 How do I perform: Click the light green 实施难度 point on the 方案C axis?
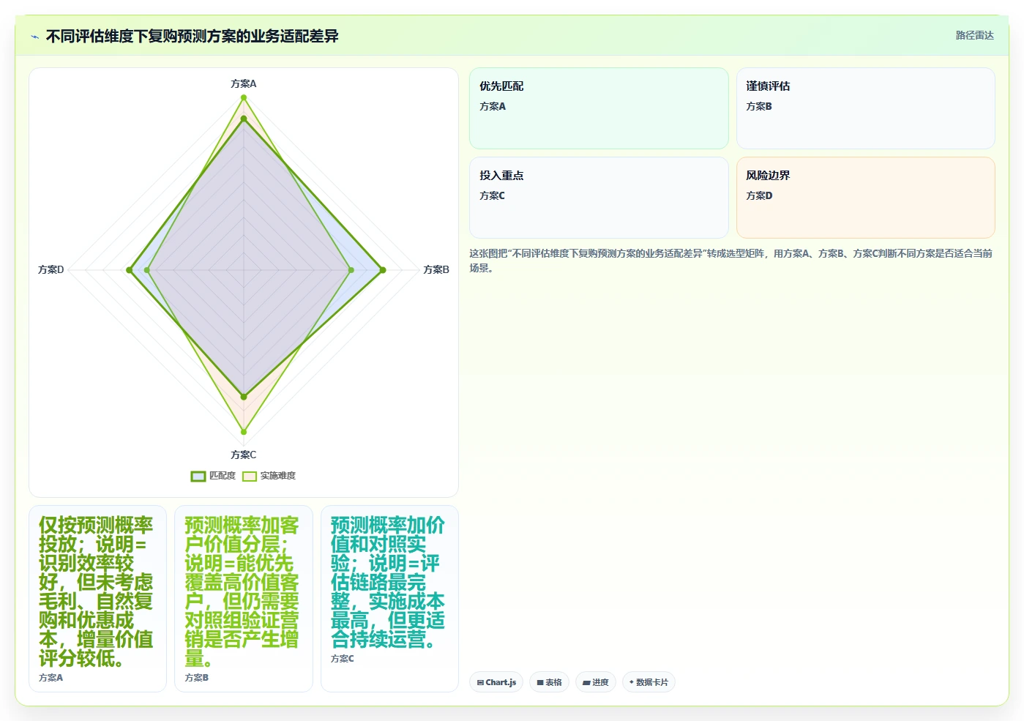click(244, 432)
